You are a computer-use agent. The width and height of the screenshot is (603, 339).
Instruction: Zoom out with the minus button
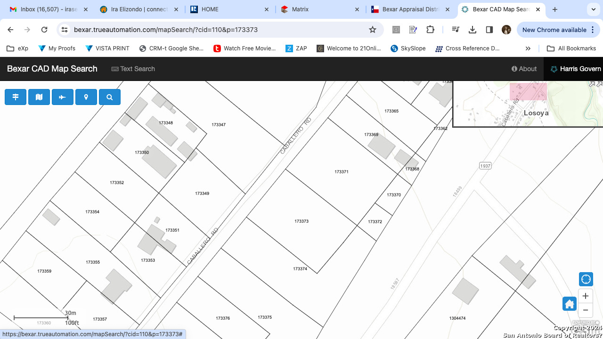(586, 310)
